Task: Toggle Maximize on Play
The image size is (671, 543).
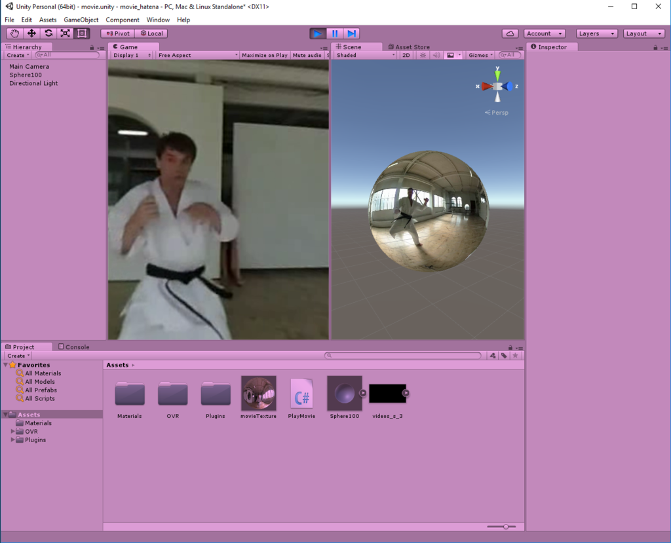Action: (265, 55)
